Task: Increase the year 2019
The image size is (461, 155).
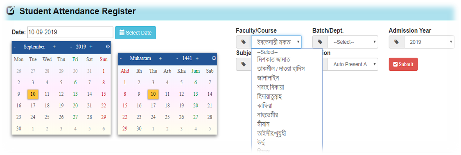Action: (x=91, y=47)
